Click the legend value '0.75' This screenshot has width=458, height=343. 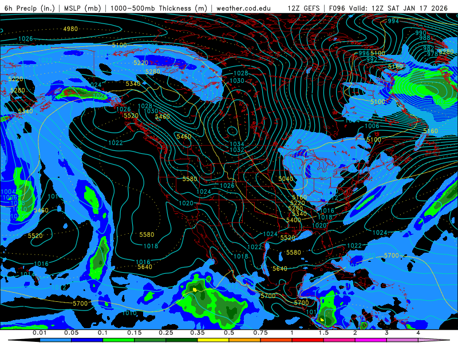click(x=260, y=333)
